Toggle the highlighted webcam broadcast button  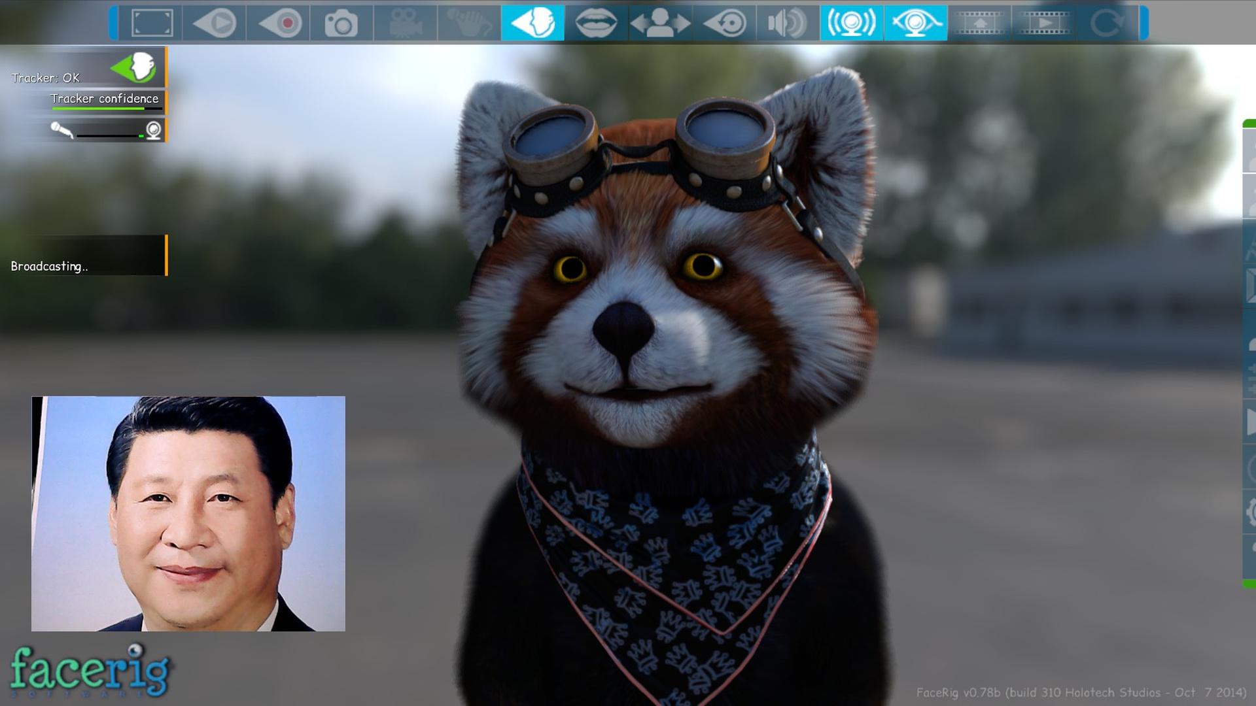(852, 23)
